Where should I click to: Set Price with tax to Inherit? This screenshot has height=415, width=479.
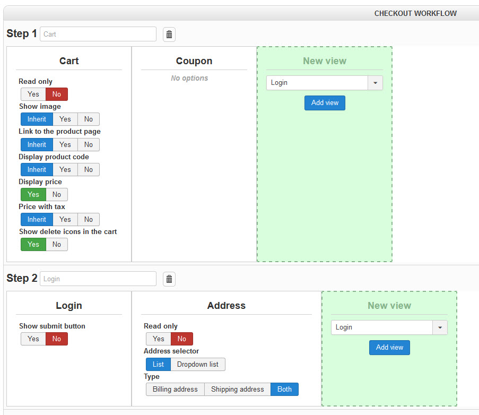[37, 219]
